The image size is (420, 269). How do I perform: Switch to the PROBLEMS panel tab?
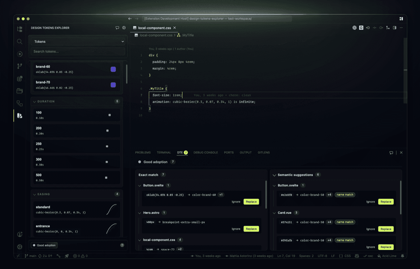click(x=143, y=153)
